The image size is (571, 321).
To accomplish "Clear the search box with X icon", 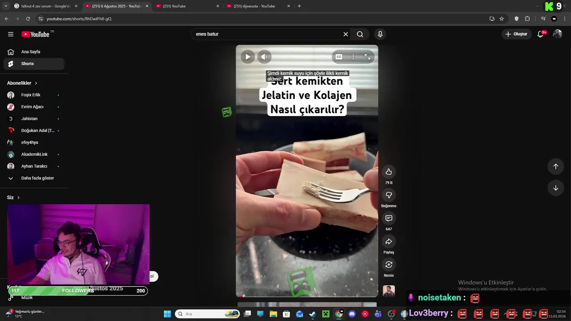I will (345, 34).
